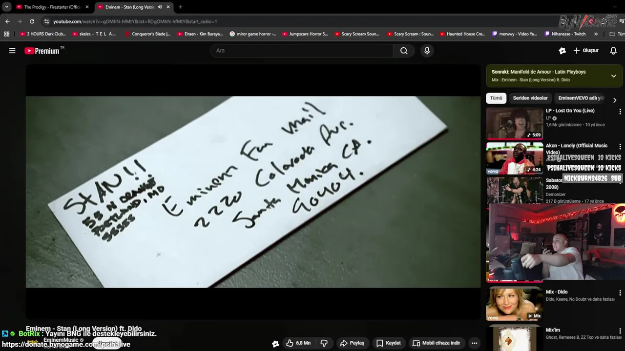Focus the YouTube Ara search box

(302, 51)
